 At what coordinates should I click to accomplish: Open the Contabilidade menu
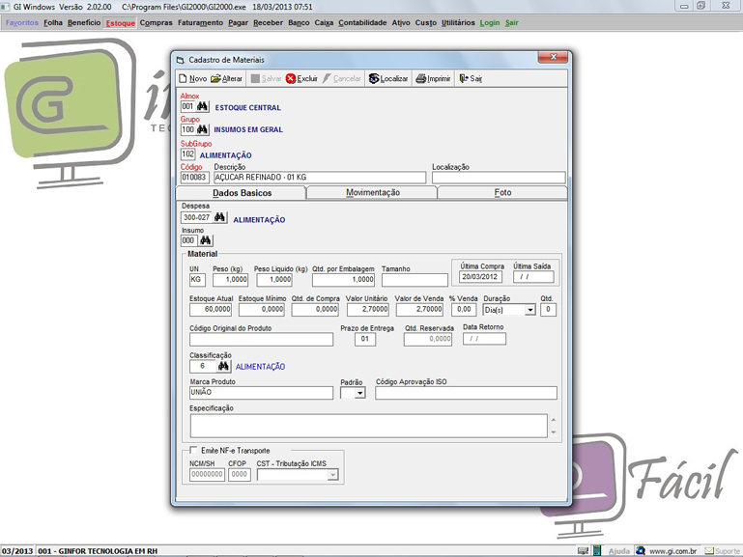pyautogui.click(x=362, y=23)
